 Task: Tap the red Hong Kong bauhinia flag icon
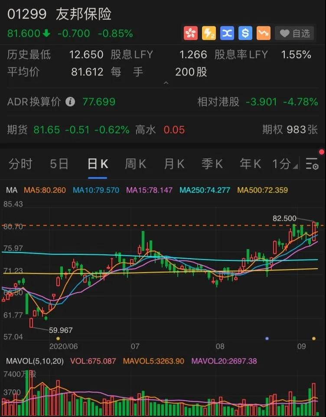191,33
